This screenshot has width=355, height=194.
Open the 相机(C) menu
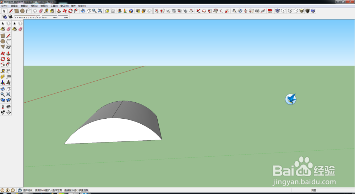34,6
